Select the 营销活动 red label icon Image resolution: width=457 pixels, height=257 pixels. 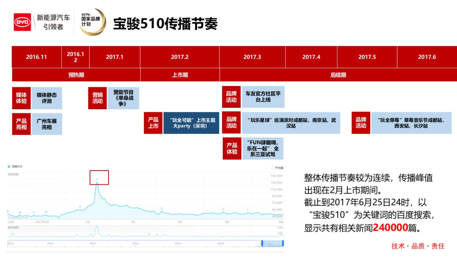click(97, 98)
